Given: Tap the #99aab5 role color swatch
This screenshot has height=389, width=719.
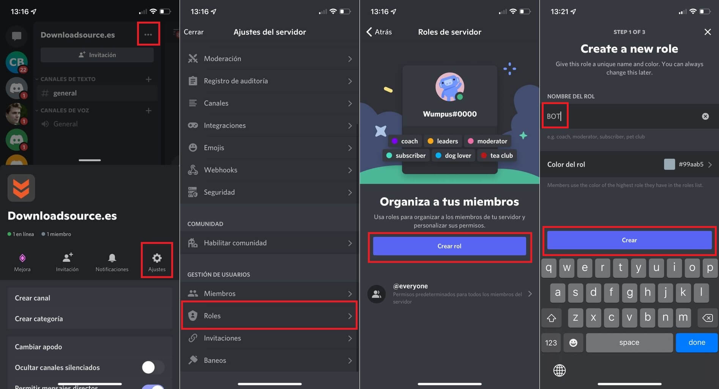Looking at the screenshot, I should (x=669, y=164).
